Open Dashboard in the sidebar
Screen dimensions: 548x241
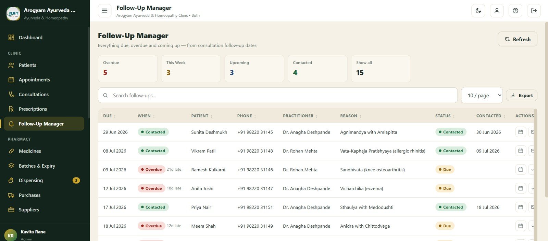44,38
